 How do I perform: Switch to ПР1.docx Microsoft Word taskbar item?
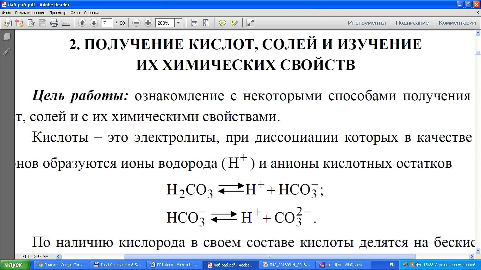point(174,265)
